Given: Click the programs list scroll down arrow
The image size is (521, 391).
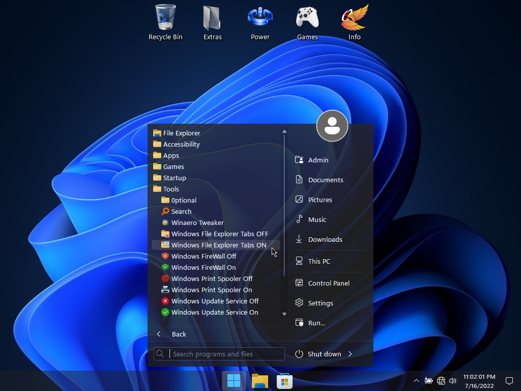Looking at the screenshot, I should click(284, 314).
